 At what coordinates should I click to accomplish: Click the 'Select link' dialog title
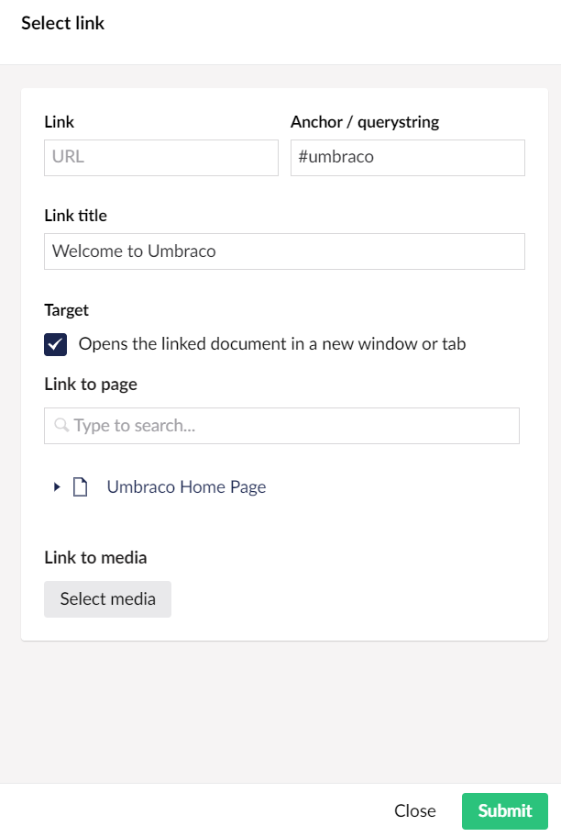(x=63, y=23)
